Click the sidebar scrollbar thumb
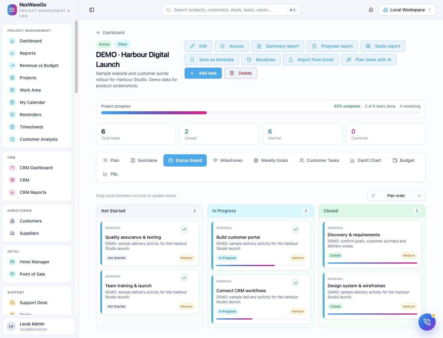443x338 pixels. tap(76, 57)
